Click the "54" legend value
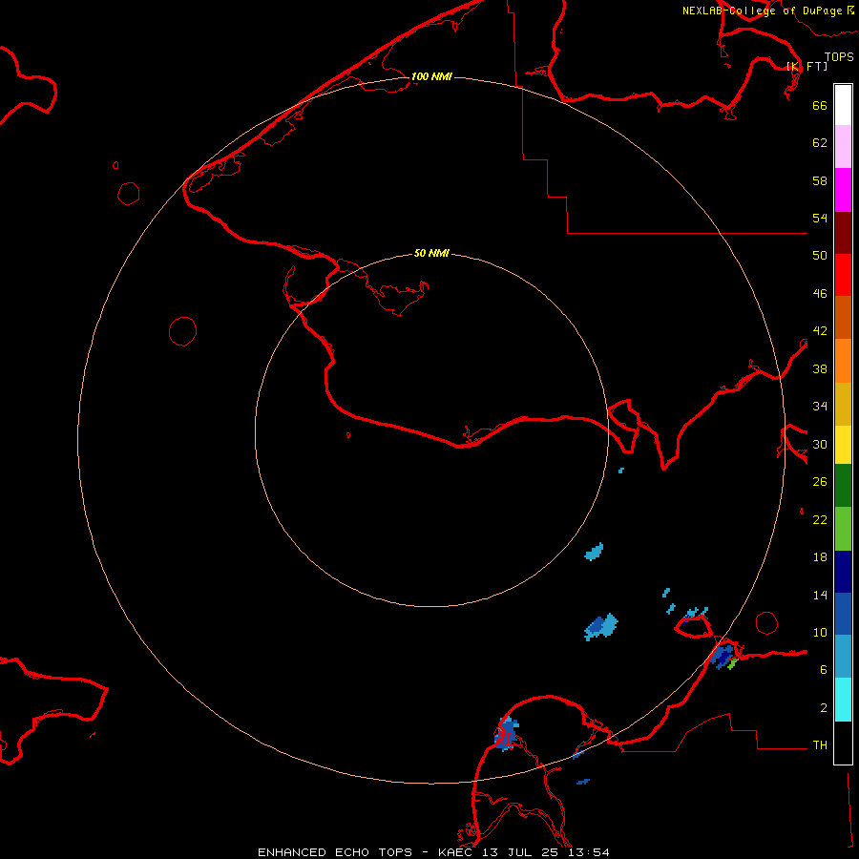This screenshot has height=859, width=859. 820,218
